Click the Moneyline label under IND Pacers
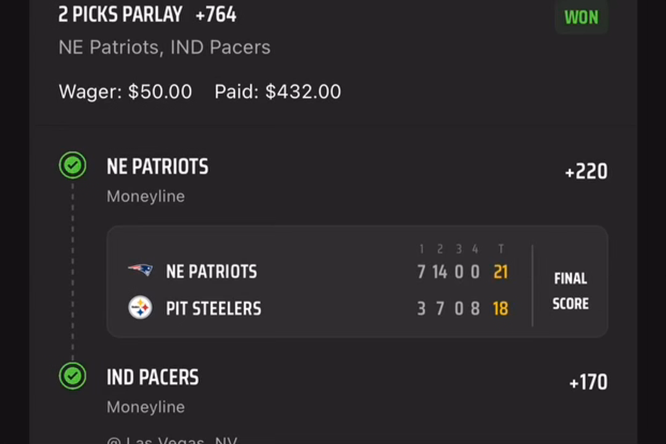The image size is (666, 444). point(146,407)
